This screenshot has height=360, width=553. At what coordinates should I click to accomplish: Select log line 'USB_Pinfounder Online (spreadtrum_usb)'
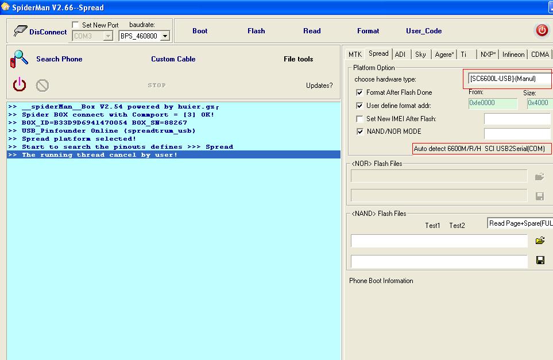(173, 130)
